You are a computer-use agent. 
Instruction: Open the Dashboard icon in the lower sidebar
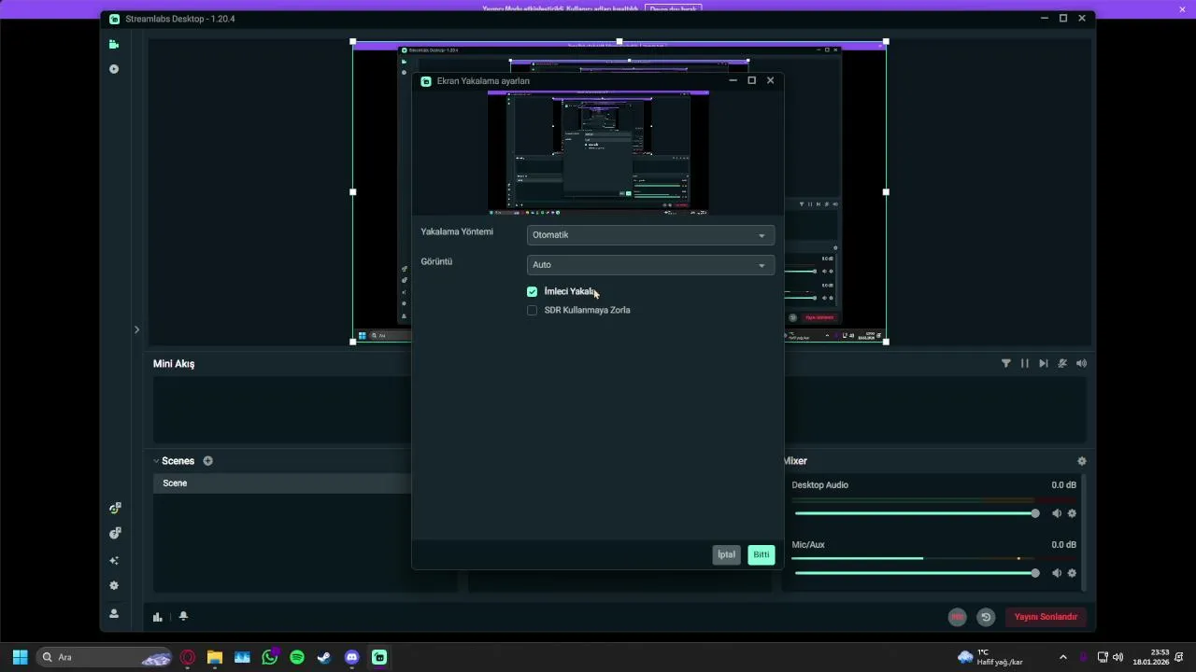click(114, 509)
